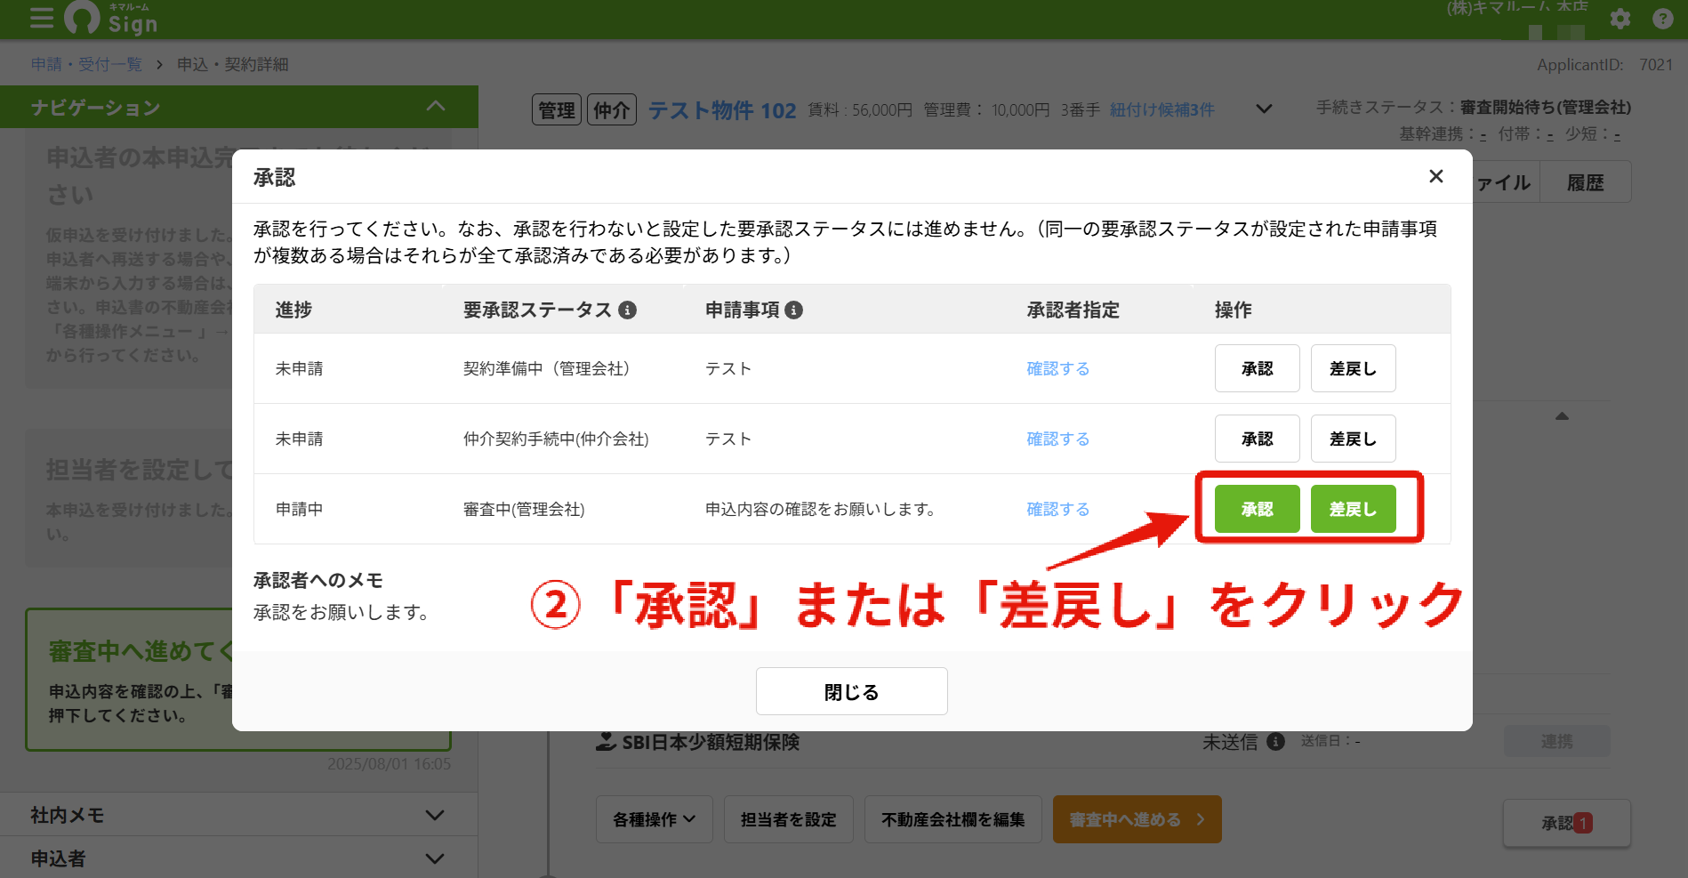Viewport: 1688px width, 878px height.
Task: Click 審査開始待ち(管理会社) status text
Action: (x=1545, y=107)
